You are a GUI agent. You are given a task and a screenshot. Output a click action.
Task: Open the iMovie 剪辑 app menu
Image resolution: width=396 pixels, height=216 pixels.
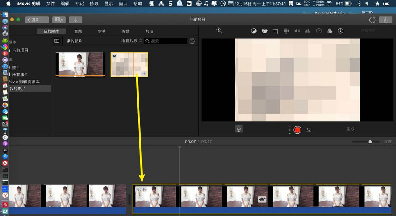coord(29,4)
